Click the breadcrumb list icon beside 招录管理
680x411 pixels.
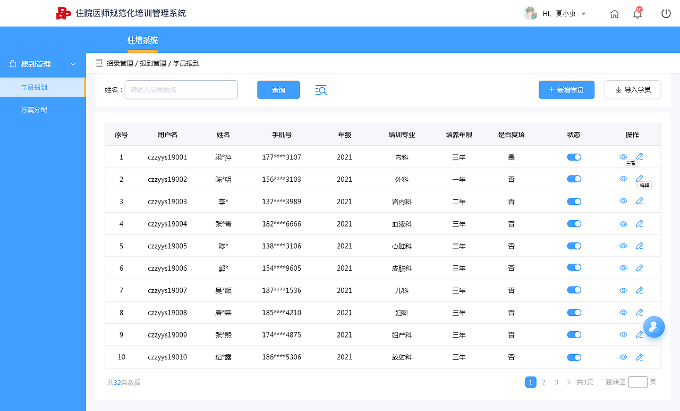(x=99, y=62)
